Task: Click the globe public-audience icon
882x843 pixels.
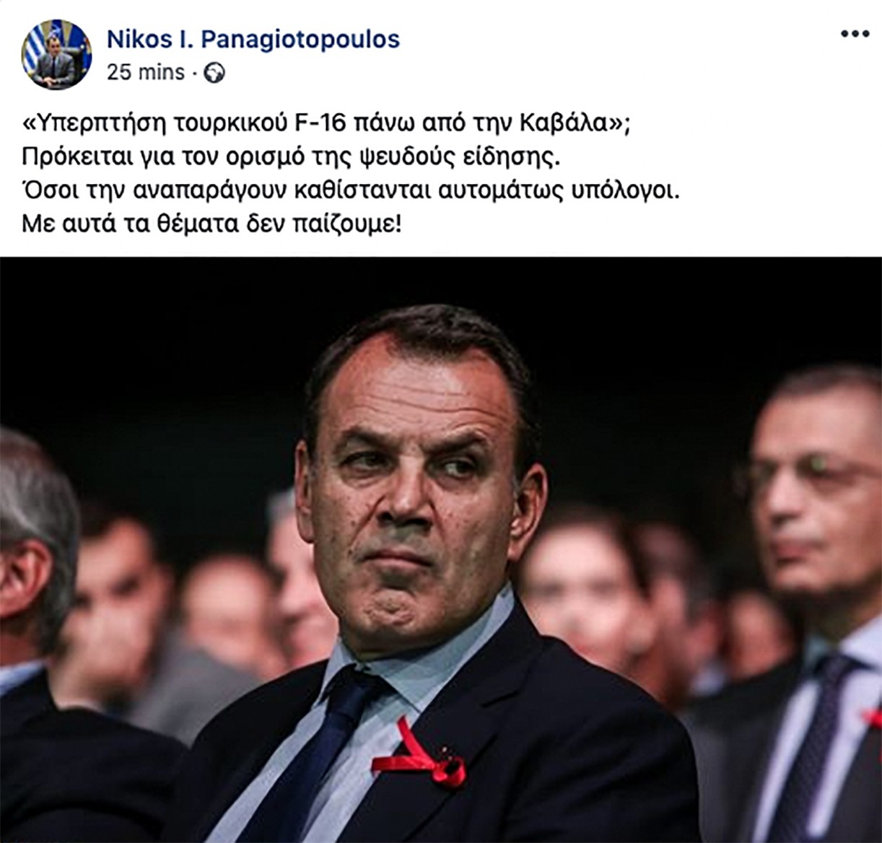Action: 214,73
